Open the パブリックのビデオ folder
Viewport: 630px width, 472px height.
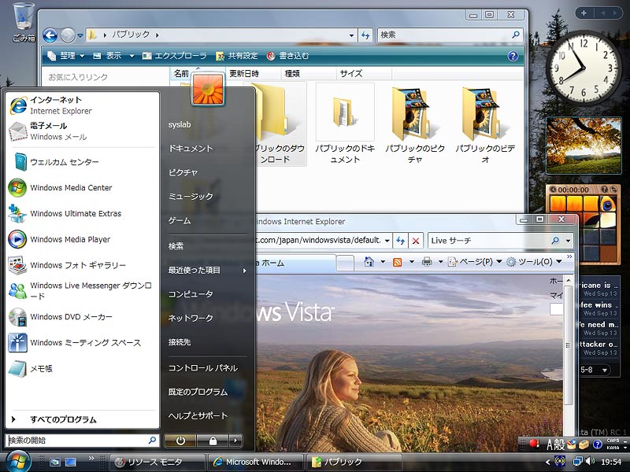coord(484,124)
